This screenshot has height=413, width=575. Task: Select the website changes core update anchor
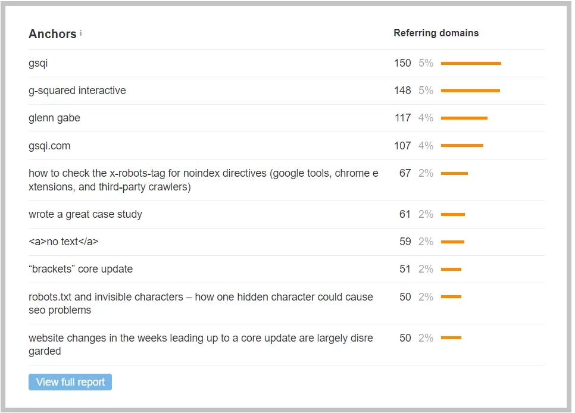pyautogui.click(x=201, y=345)
